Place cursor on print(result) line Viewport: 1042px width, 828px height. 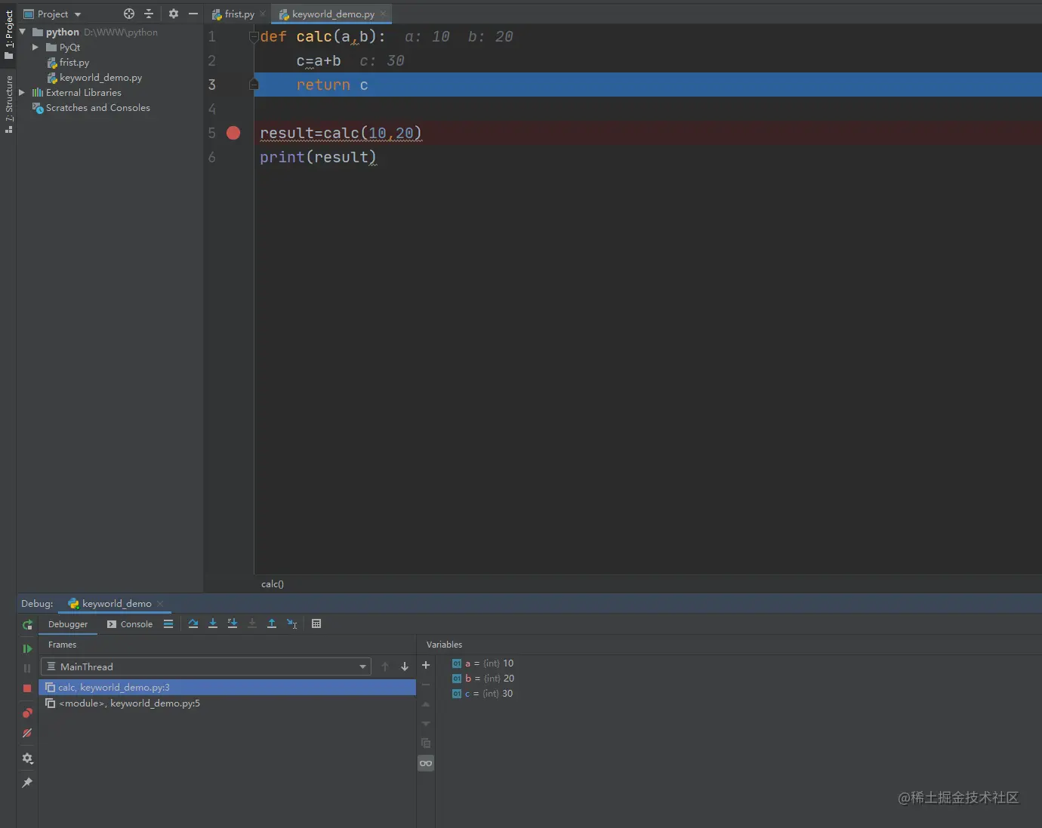(318, 157)
